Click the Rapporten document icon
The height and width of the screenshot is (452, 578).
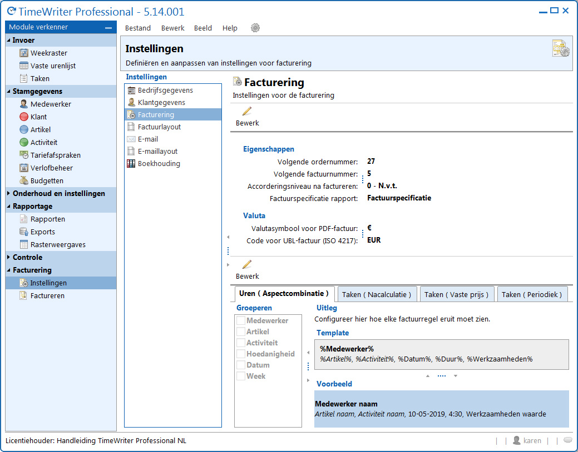(23, 219)
